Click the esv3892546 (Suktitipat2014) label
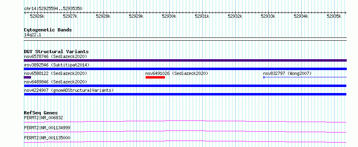The image size is (358, 147). coord(57,65)
